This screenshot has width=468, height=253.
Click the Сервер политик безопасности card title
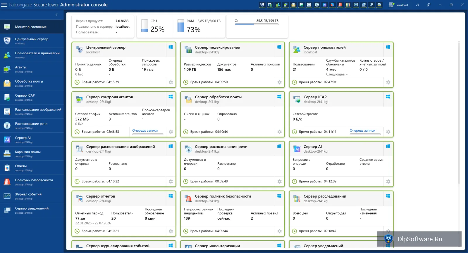point(223,196)
